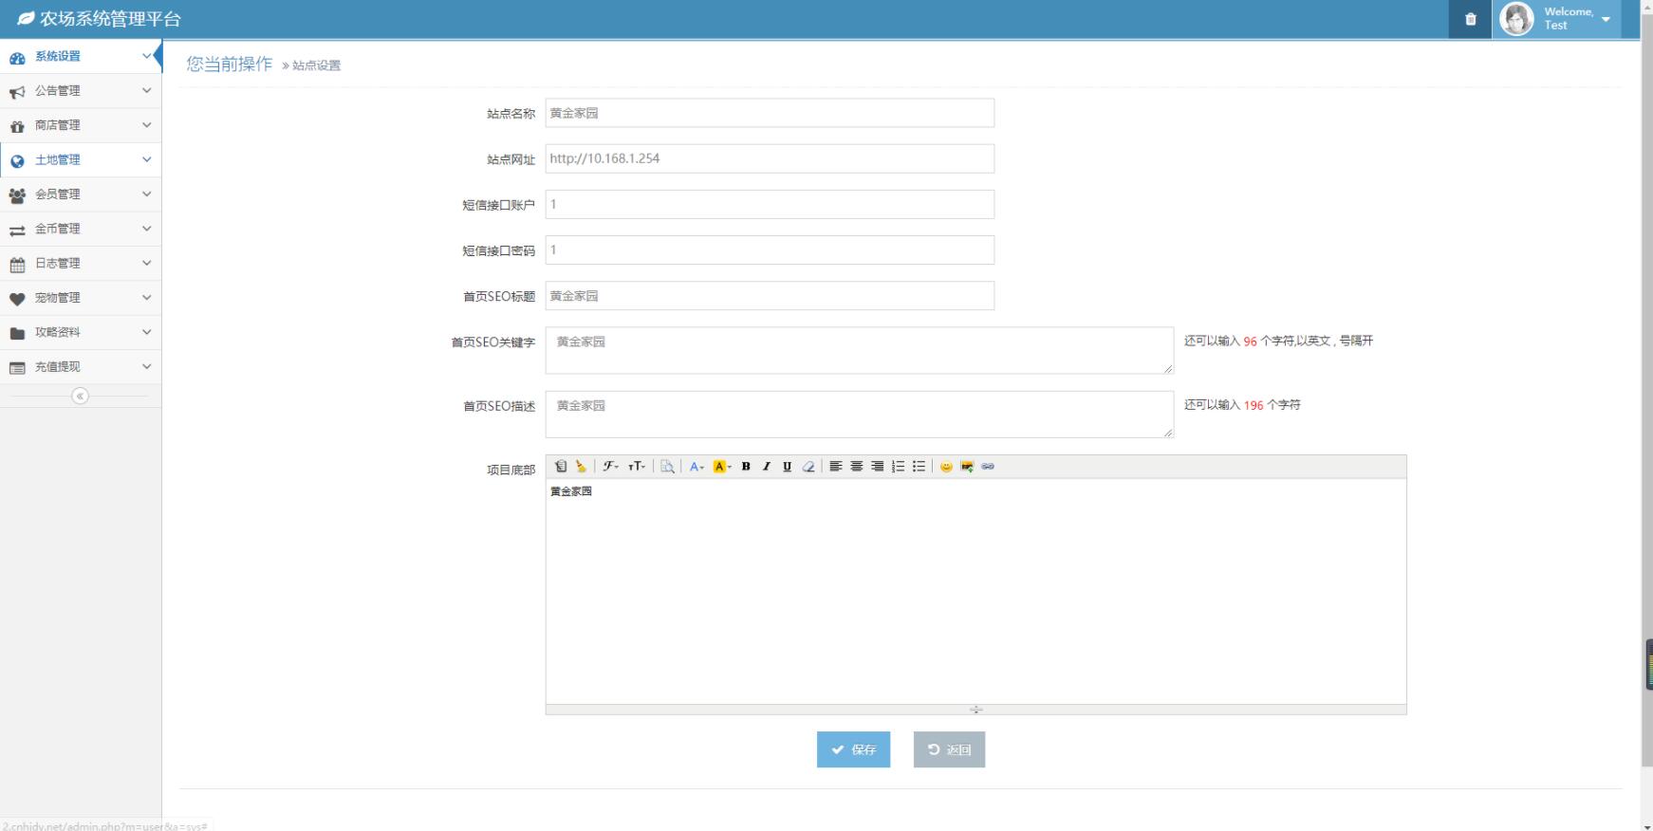
Task: Click the heart icon beside 宠物管理
Action: click(x=17, y=299)
